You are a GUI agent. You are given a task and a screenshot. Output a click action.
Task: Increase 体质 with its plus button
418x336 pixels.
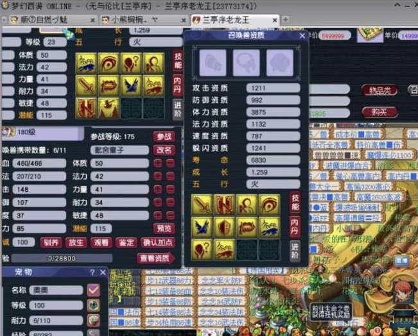pos(158,163)
